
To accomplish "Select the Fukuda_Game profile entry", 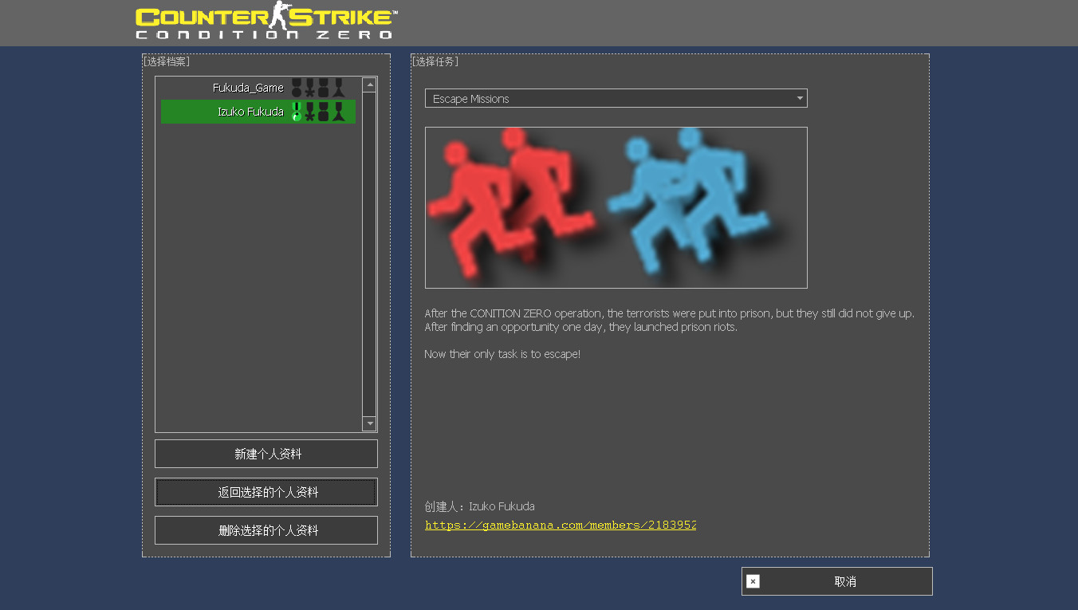I will pyautogui.click(x=247, y=88).
